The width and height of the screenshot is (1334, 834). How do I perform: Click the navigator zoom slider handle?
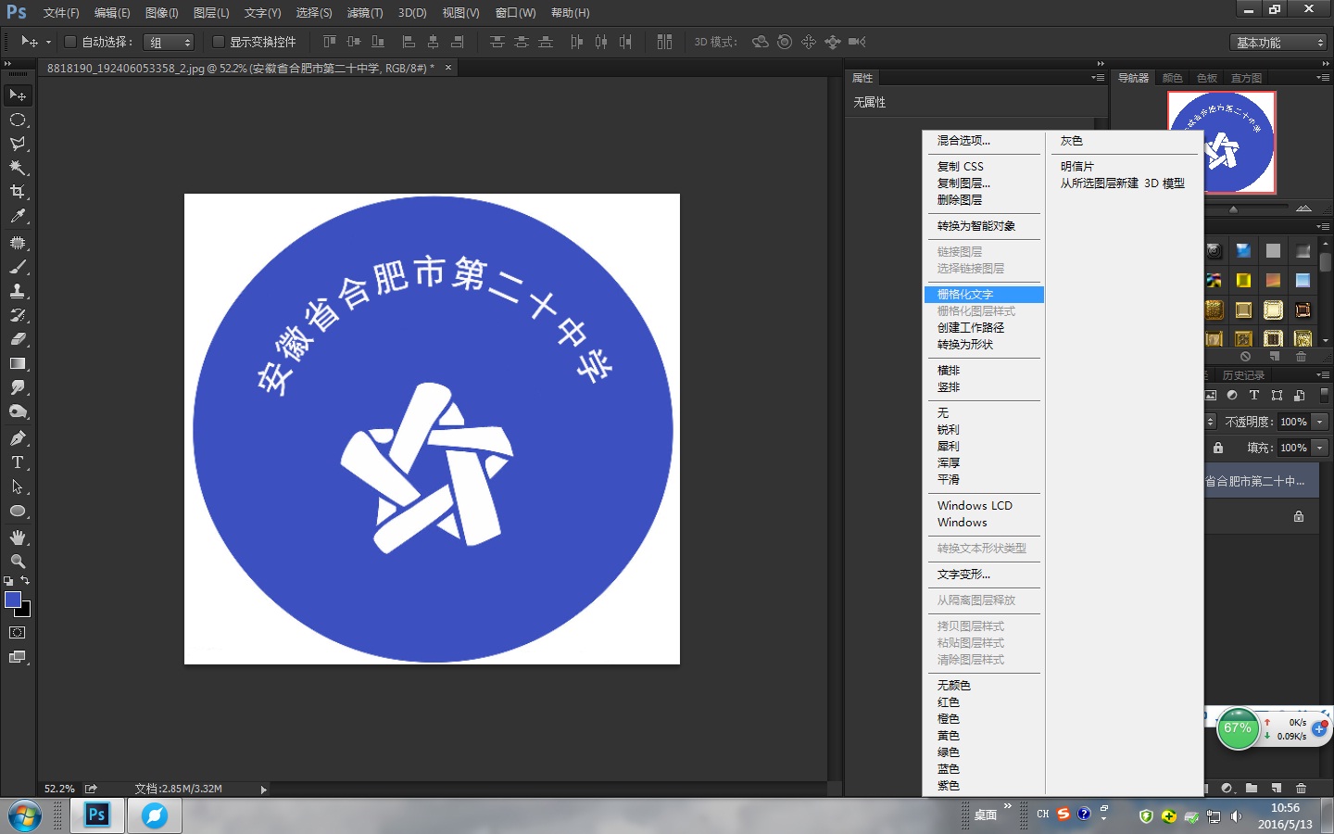click(1233, 209)
